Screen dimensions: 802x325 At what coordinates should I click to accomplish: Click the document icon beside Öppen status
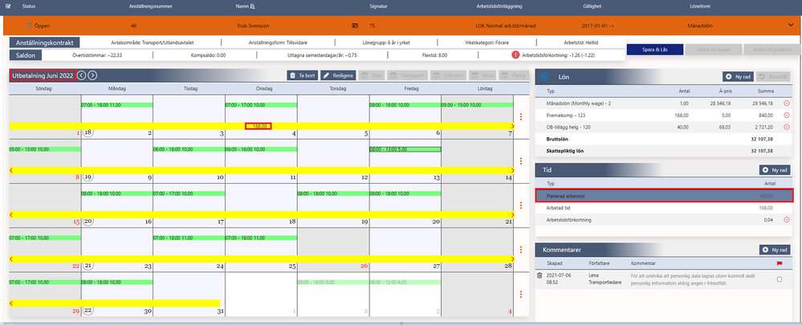click(29, 25)
